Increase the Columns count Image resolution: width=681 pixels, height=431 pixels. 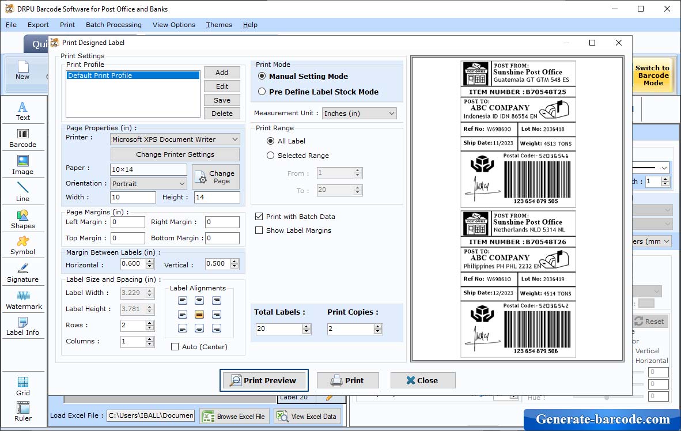149,339
